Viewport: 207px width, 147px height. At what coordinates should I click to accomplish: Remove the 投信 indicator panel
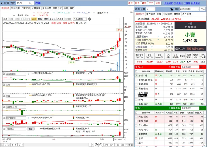4,85
